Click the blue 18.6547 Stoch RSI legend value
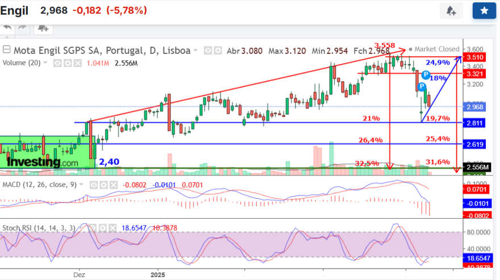The image size is (500, 280). (x=134, y=228)
